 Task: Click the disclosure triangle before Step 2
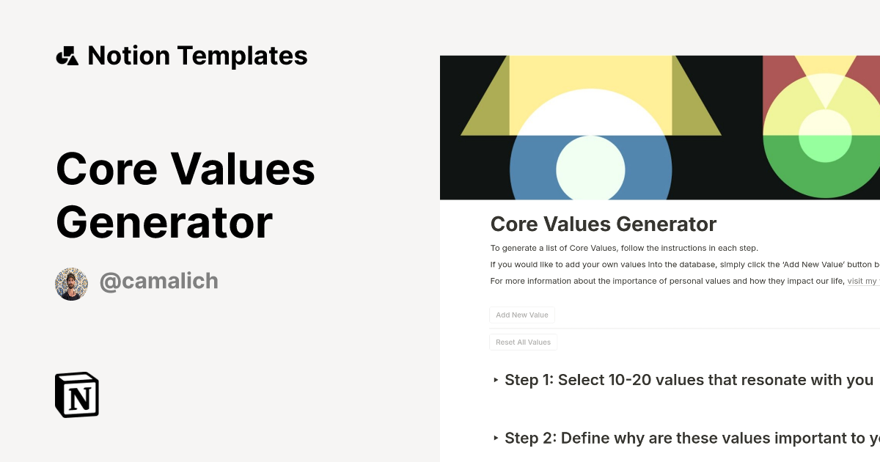tap(496, 438)
